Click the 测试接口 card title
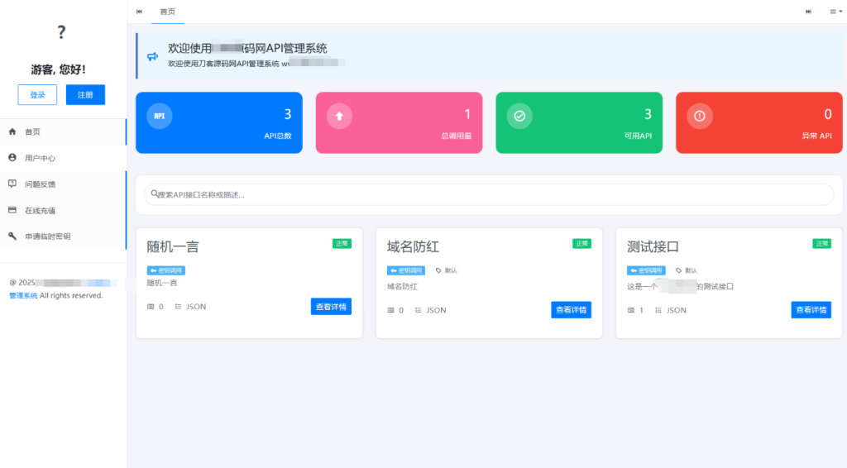The height and width of the screenshot is (468, 847). tap(653, 246)
